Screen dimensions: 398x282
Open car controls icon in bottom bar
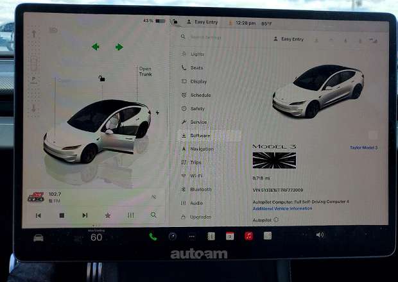[39, 238]
